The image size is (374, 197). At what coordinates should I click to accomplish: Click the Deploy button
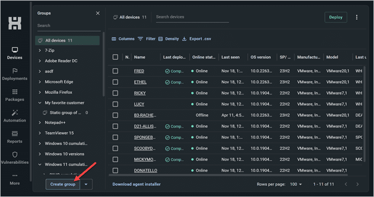click(336, 17)
